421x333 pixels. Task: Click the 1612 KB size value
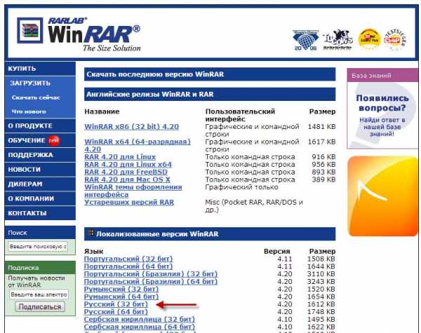coord(321,304)
